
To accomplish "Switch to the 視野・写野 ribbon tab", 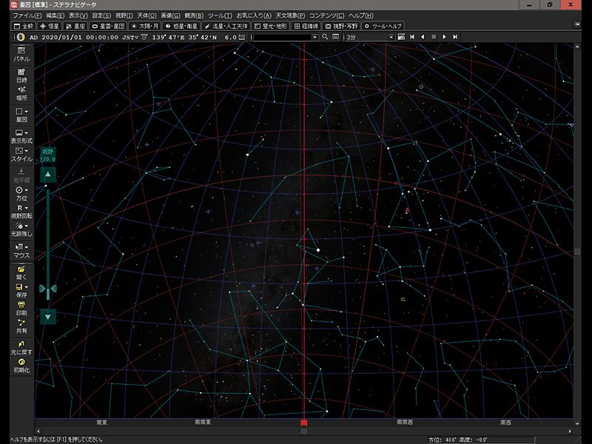I will click(341, 26).
